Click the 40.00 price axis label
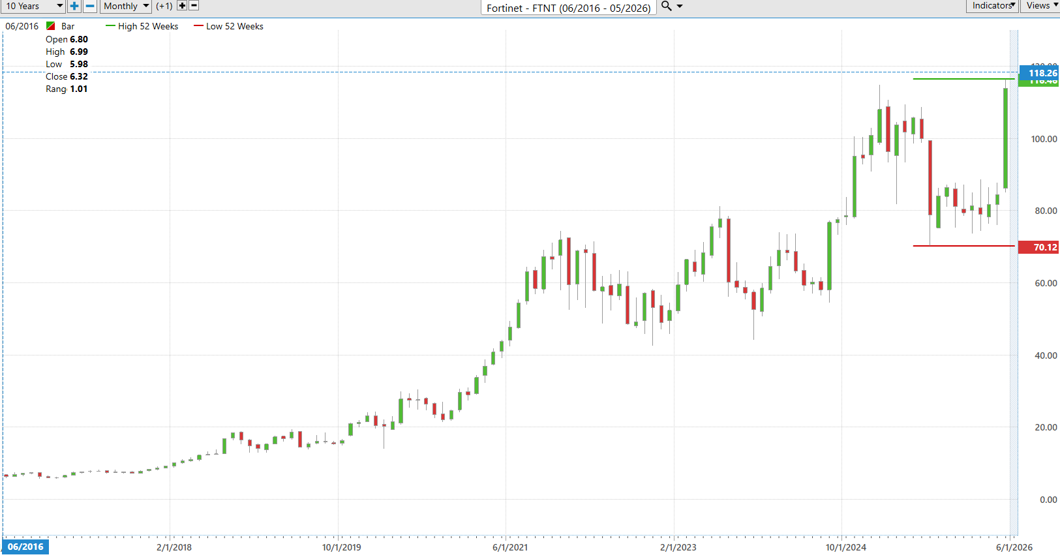 [1046, 355]
